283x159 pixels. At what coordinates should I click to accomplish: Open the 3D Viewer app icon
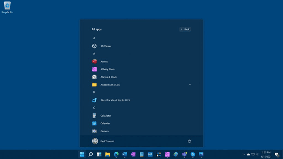(94, 46)
